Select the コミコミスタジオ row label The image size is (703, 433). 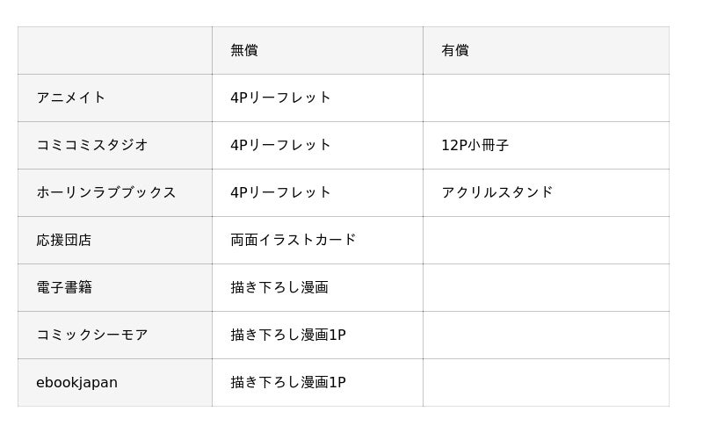click(x=92, y=145)
